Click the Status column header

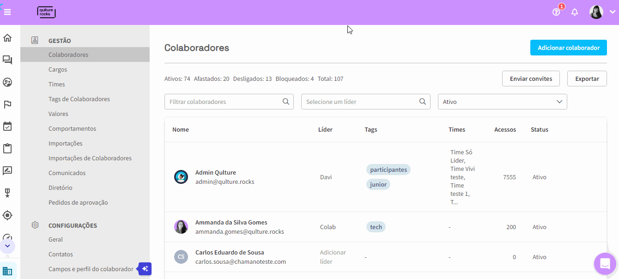pos(540,130)
